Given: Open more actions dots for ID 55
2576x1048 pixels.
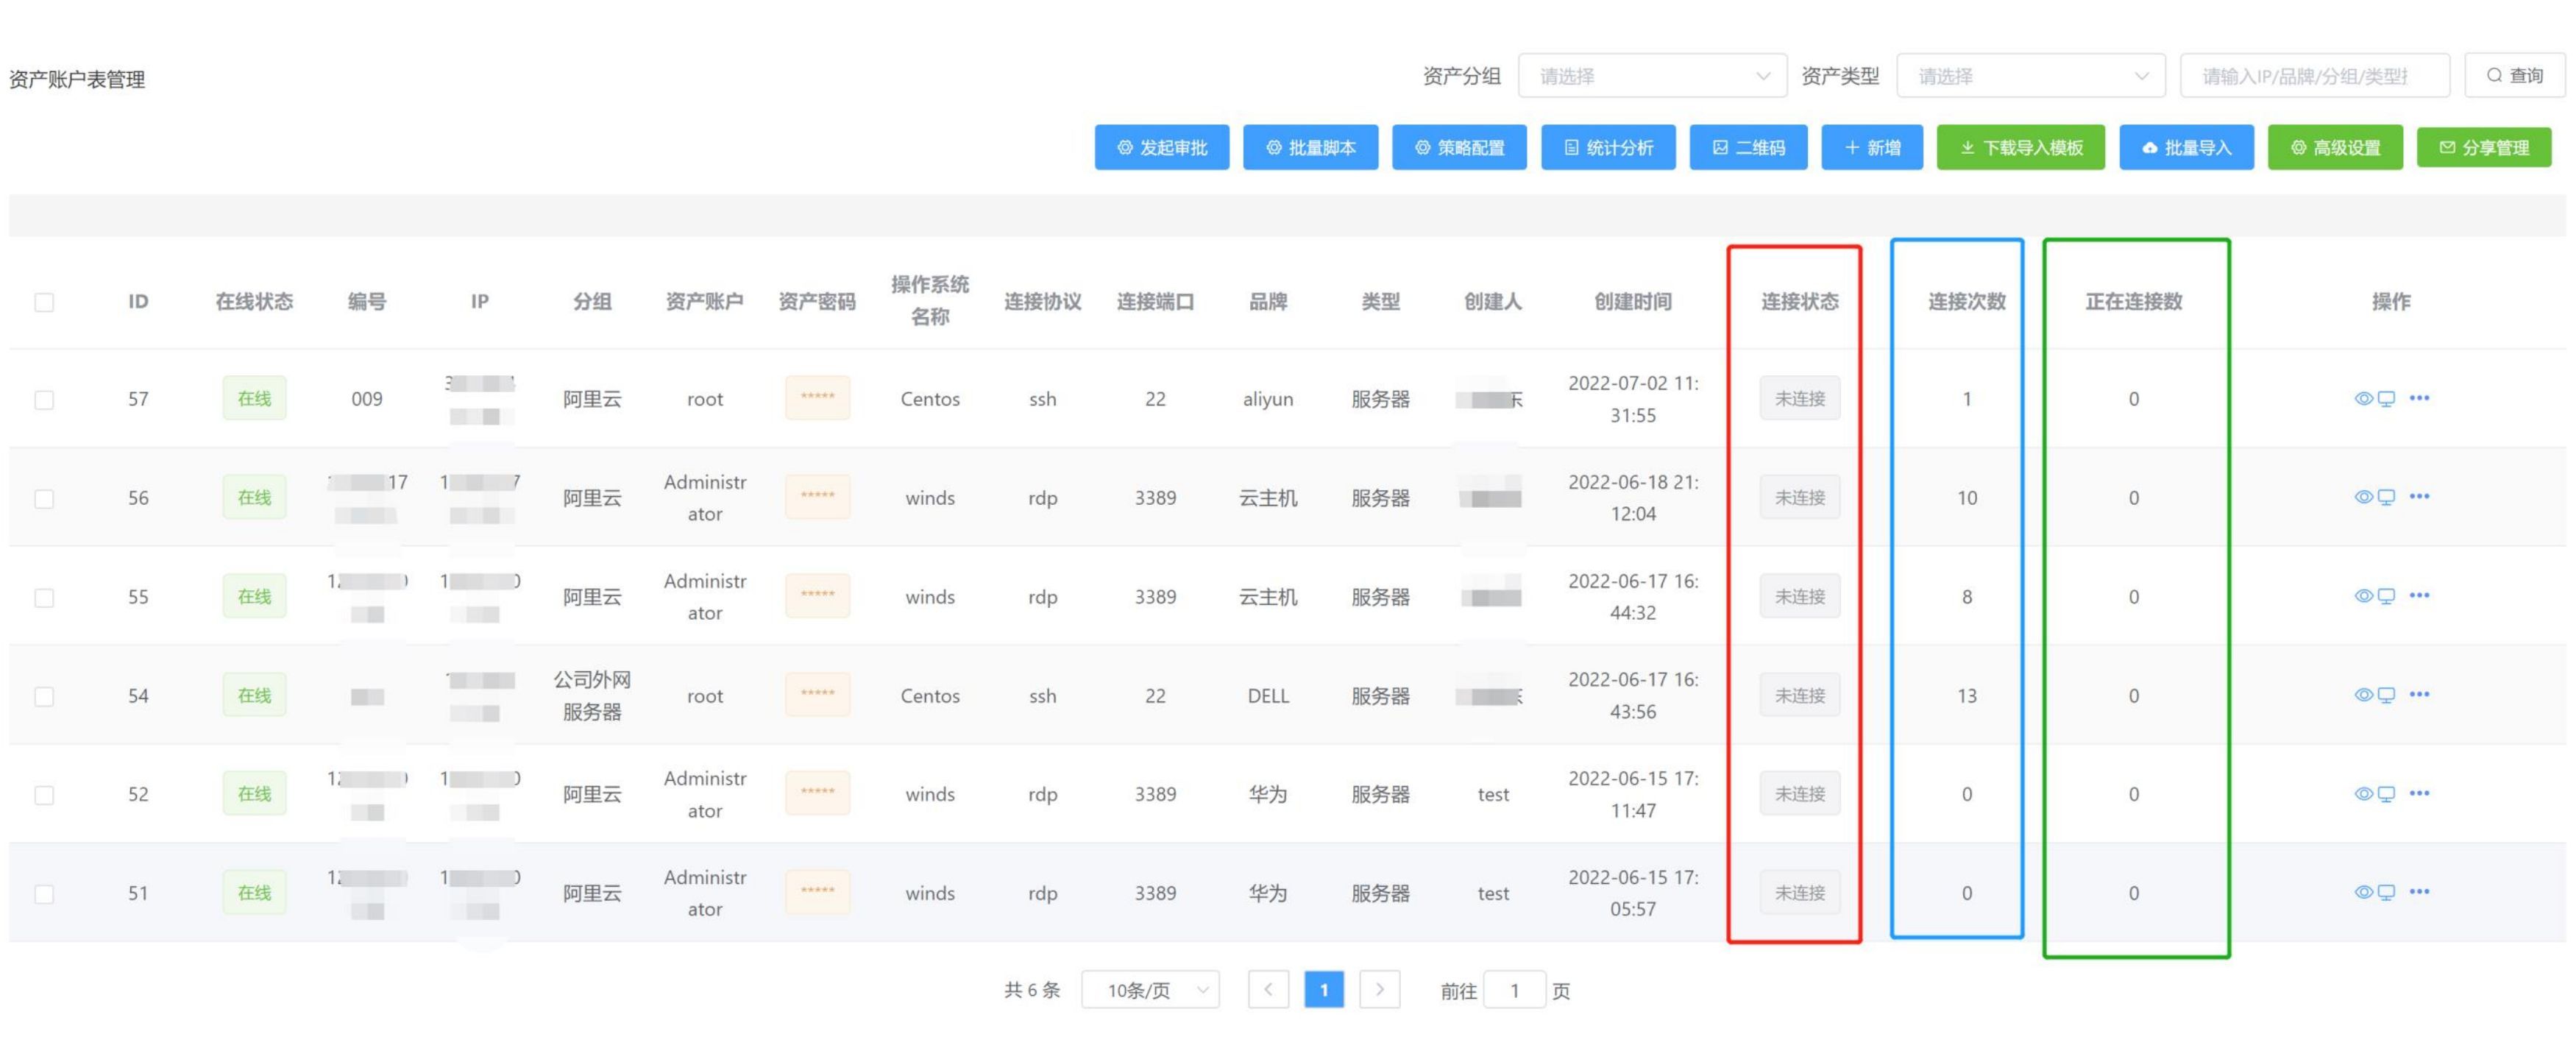Looking at the screenshot, I should point(2419,595).
